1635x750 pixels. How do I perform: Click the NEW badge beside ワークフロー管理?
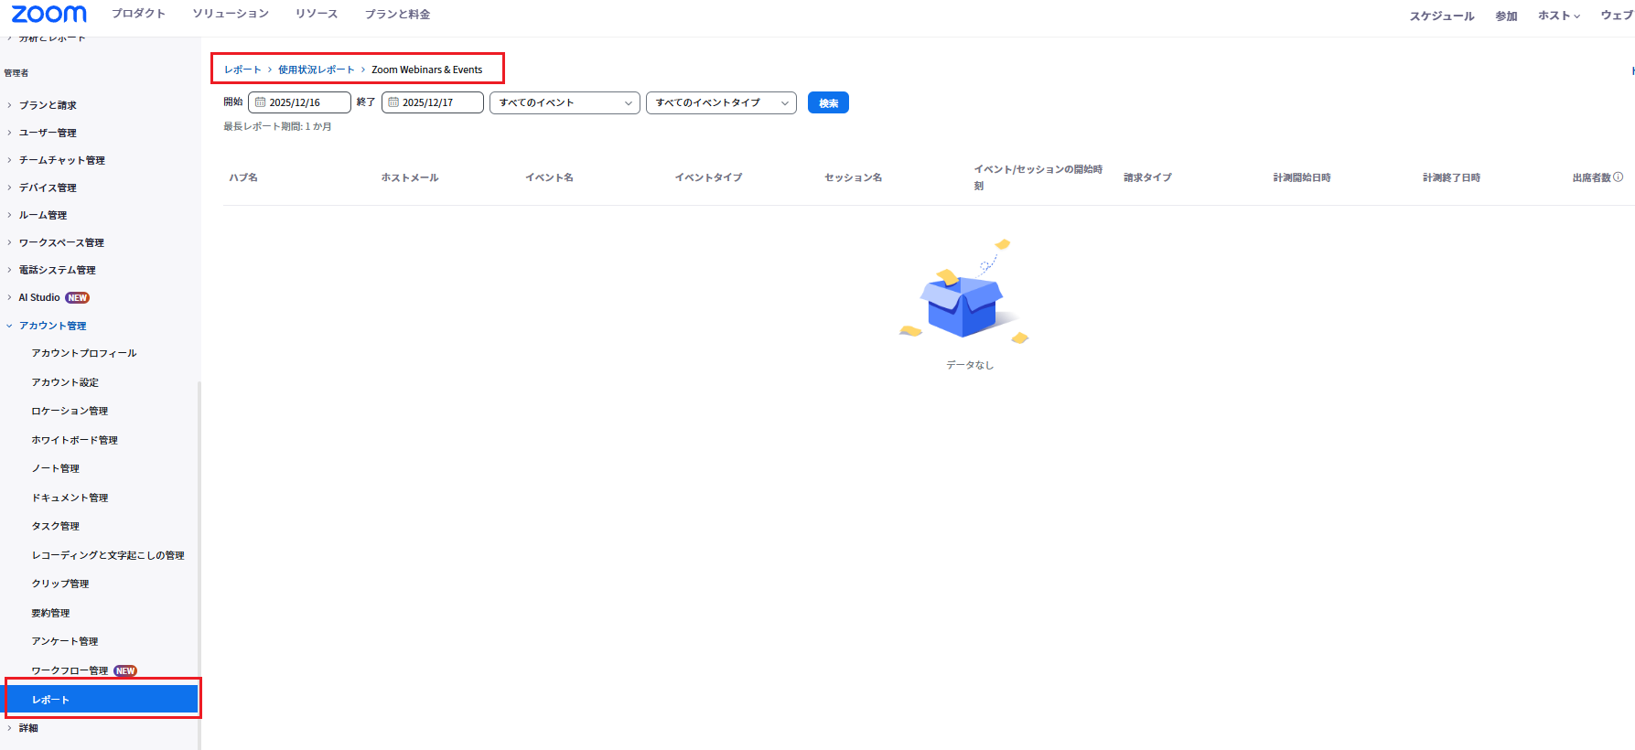125,670
